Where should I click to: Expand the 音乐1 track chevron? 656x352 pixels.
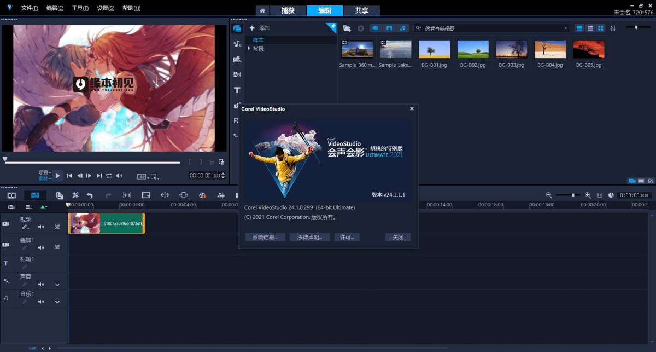57,302
